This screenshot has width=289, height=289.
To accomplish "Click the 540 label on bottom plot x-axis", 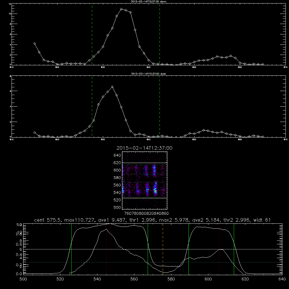I will [x=97, y=279].
